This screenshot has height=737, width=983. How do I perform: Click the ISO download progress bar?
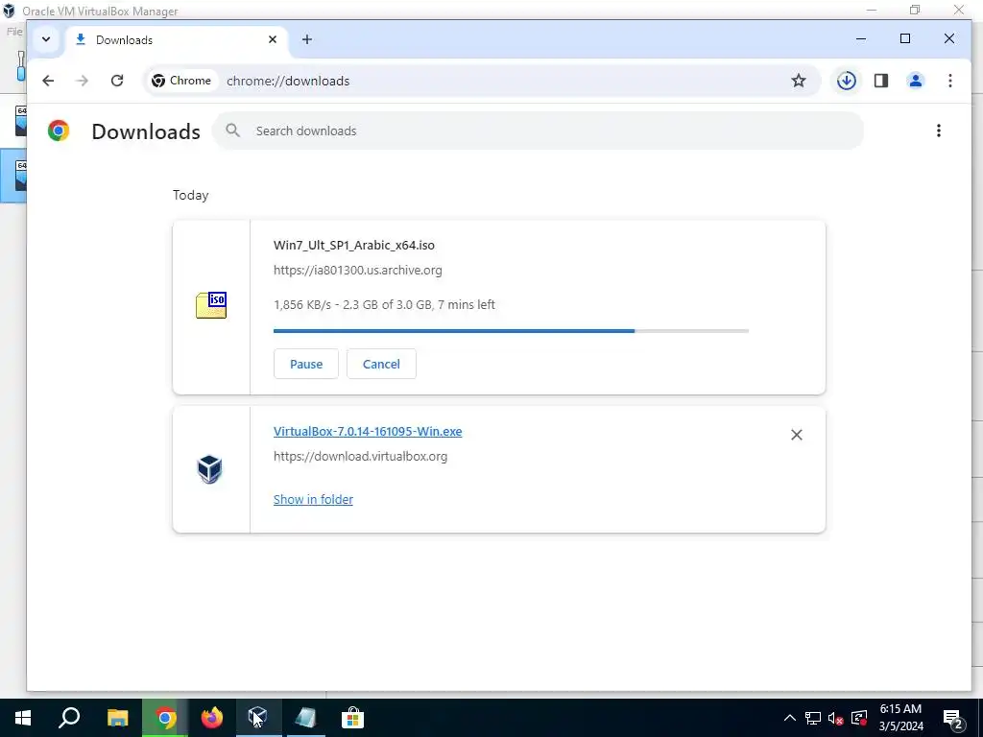(511, 331)
